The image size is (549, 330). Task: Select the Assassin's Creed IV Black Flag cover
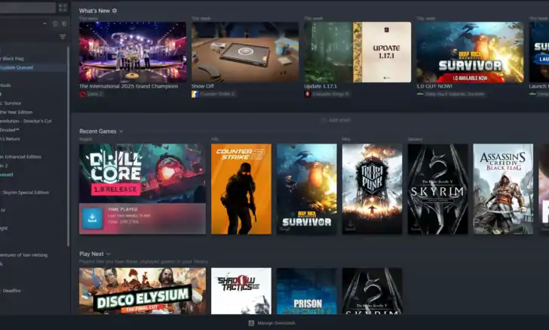503,189
